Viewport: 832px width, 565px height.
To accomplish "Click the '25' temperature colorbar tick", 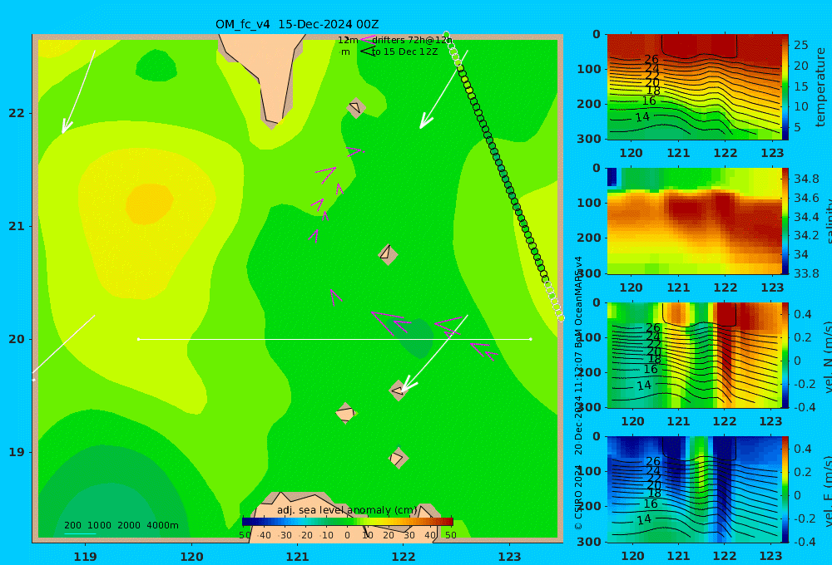I will point(800,45).
